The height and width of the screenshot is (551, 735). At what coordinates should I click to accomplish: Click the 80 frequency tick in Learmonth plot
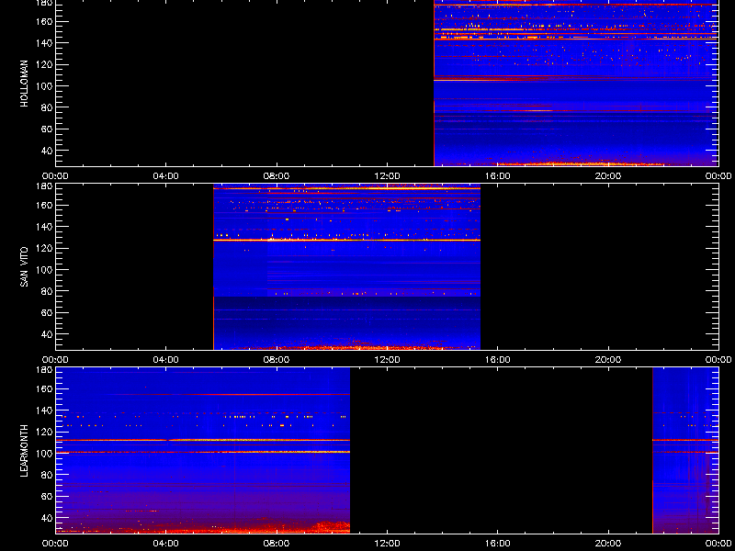pyautogui.click(x=45, y=475)
